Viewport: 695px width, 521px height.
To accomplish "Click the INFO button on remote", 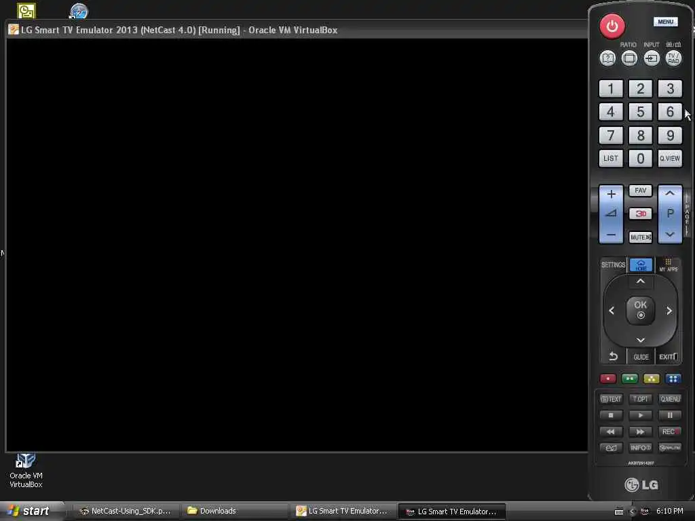I will pos(641,448).
